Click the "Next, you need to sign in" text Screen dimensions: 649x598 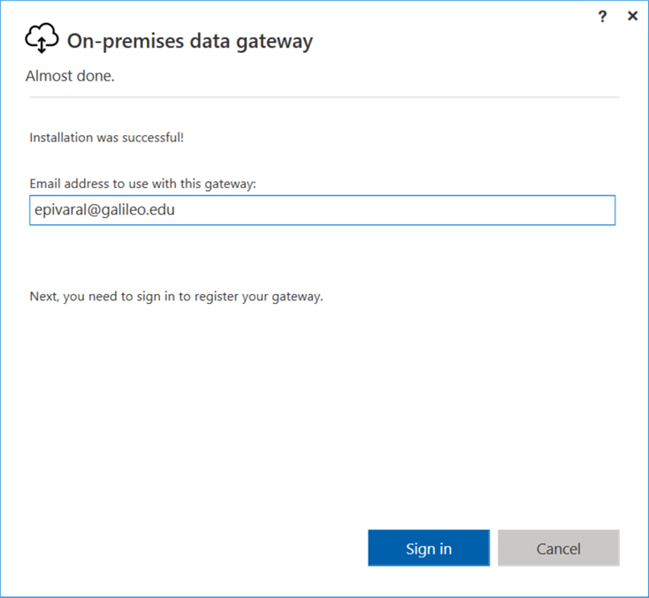tap(176, 296)
